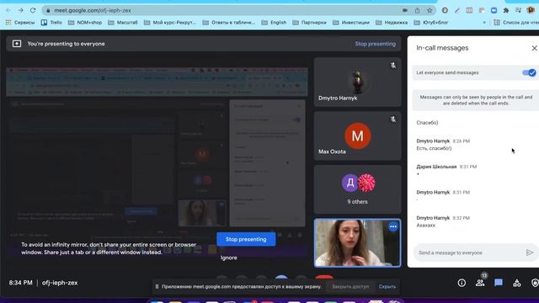The height and width of the screenshot is (303, 539).
Task: Open the NOM+shop bookmarks folder
Action: point(85,23)
